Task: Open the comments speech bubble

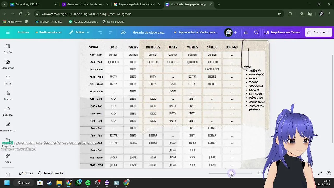Action: 256,32
